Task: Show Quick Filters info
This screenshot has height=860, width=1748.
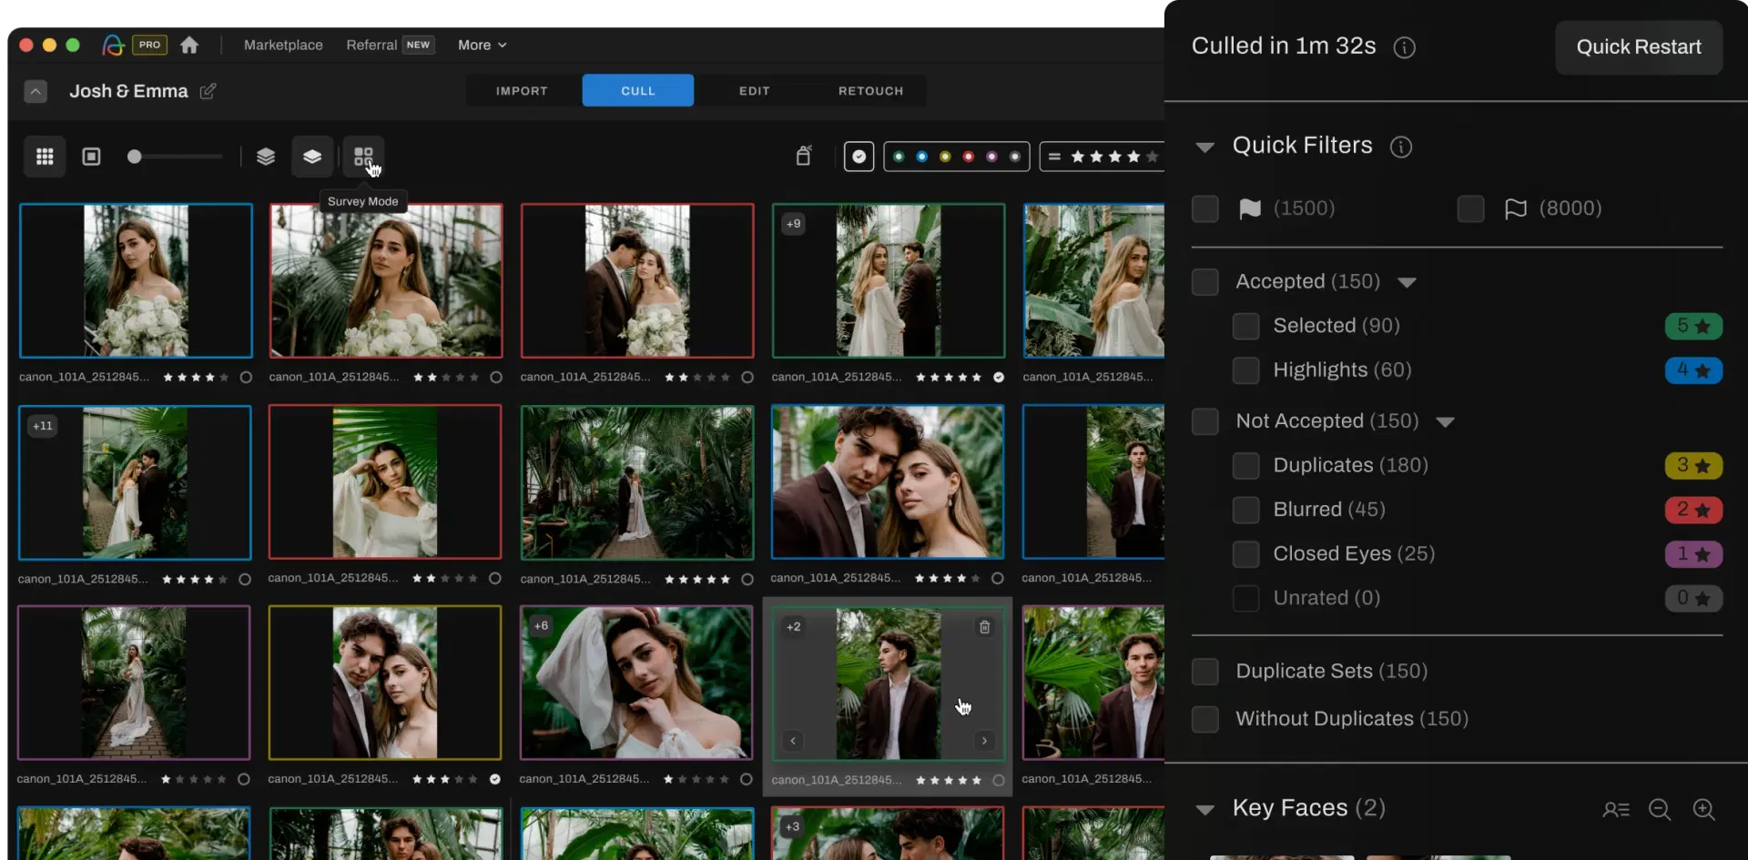Action: point(1400,147)
